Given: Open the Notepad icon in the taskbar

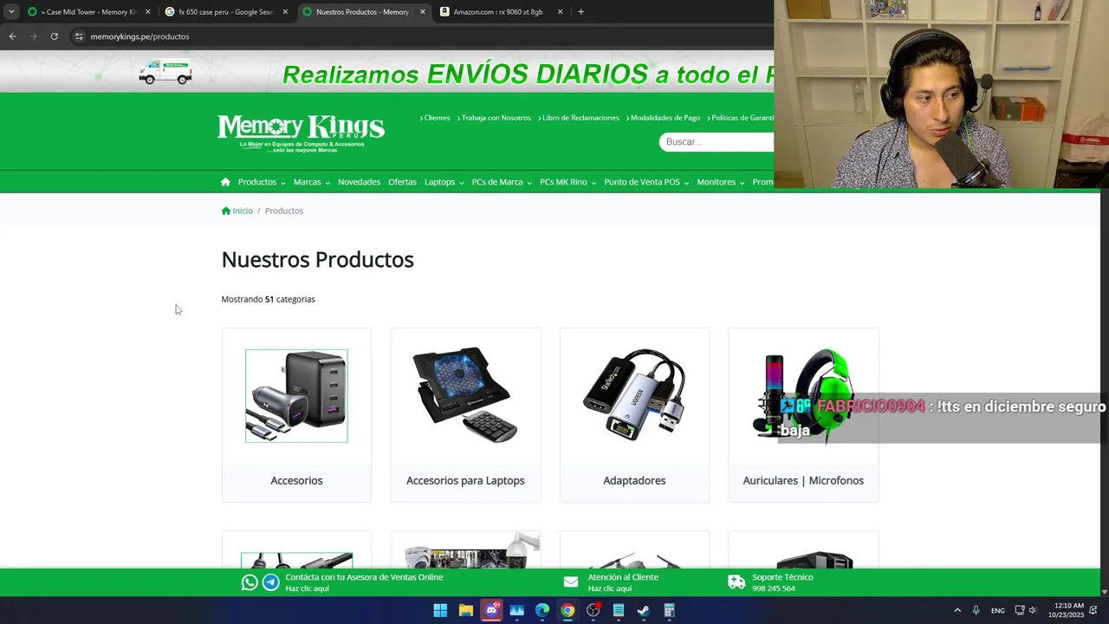Looking at the screenshot, I should [x=619, y=610].
